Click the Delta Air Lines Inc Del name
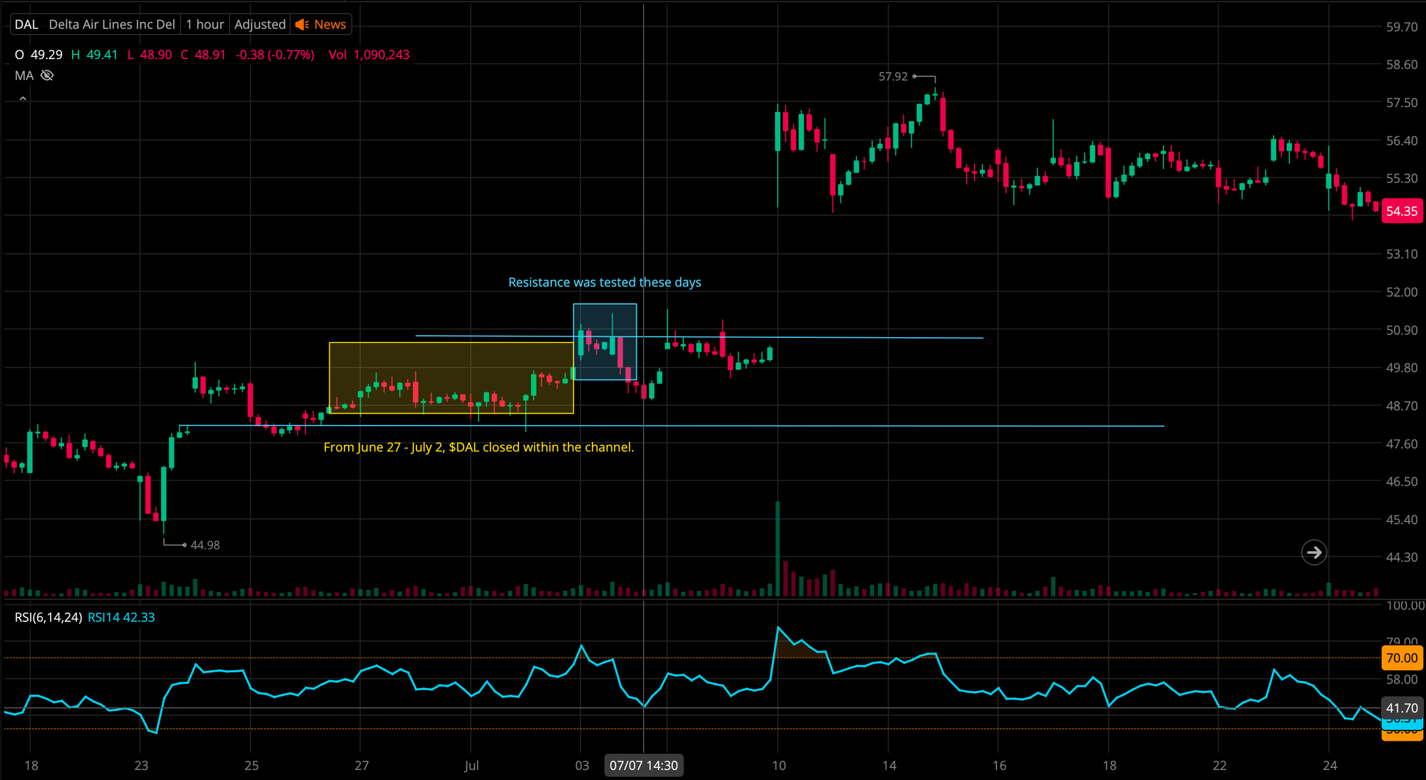The width and height of the screenshot is (1426, 780). [112, 24]
